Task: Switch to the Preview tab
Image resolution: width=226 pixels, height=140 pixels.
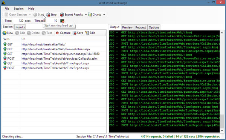Action: pos(127,27)
